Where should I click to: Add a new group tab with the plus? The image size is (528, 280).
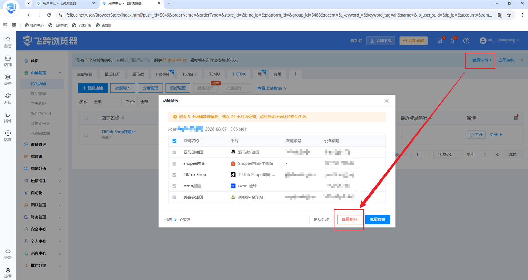(x=295, y=74)
